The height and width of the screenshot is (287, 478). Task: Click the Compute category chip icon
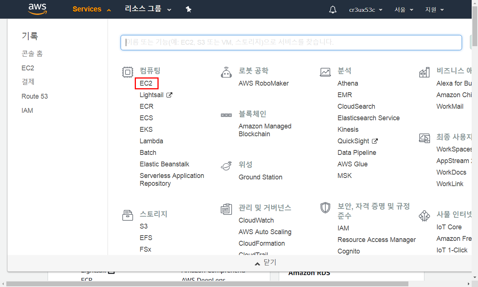(128, 72)
